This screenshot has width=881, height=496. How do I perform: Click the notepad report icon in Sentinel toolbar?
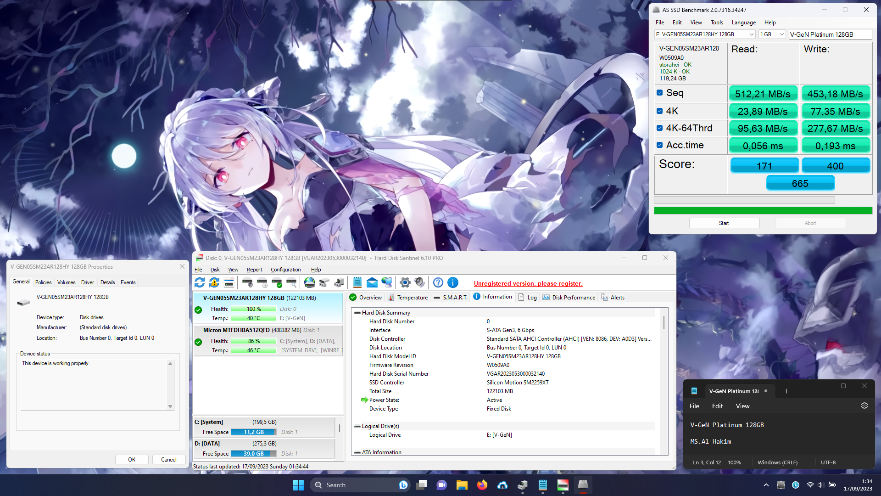pos(357,282)
